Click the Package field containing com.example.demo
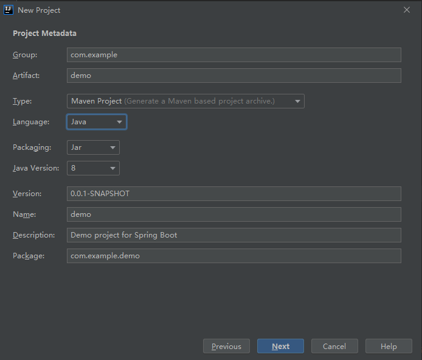 click(233, 256)
